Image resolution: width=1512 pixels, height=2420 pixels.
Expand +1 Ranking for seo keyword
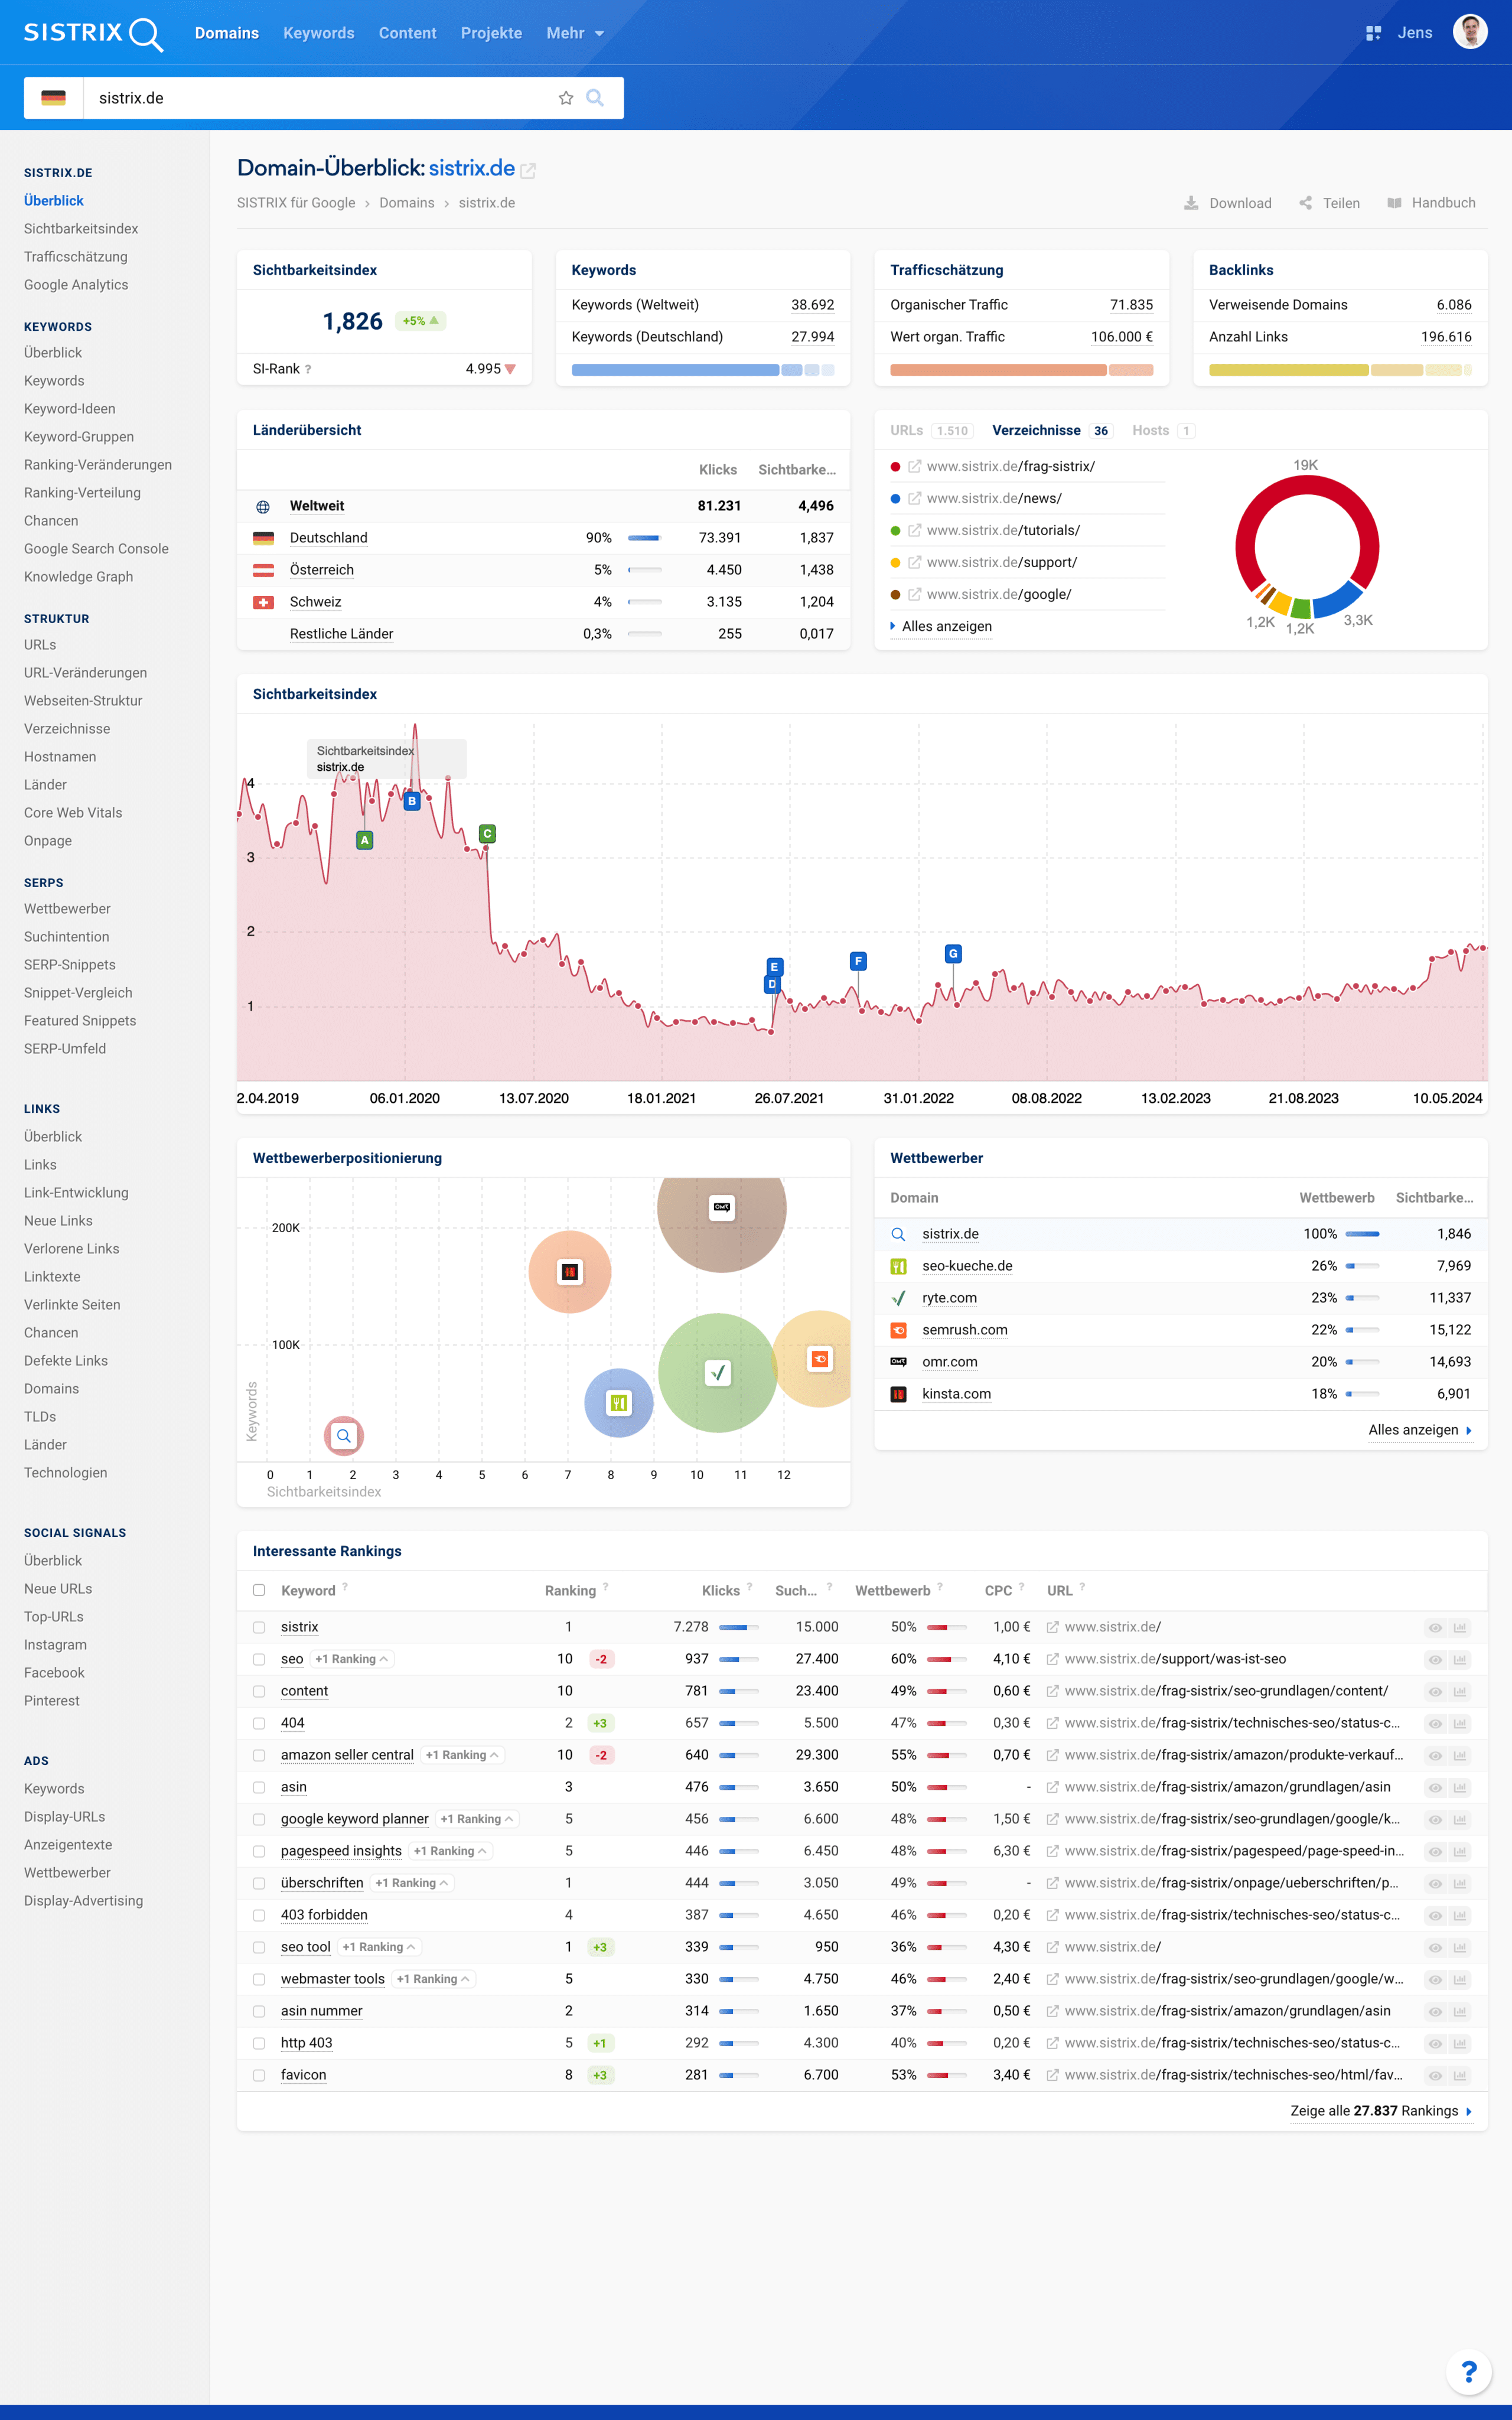pos(351,1659)
